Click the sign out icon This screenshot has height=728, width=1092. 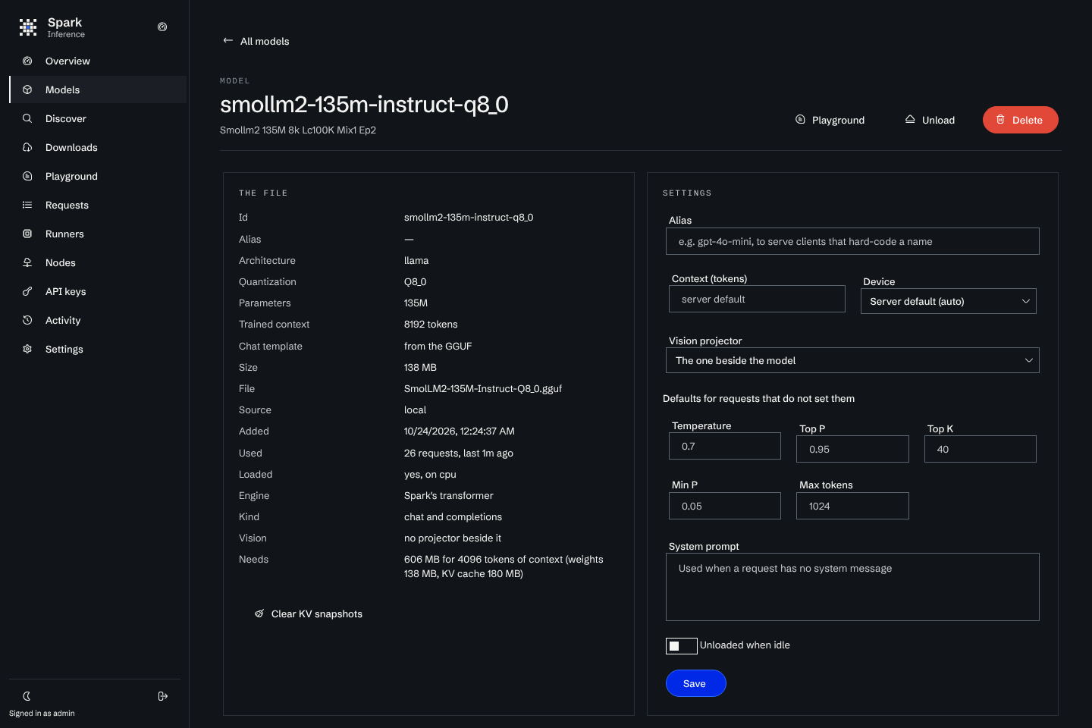tap(162, 696)
